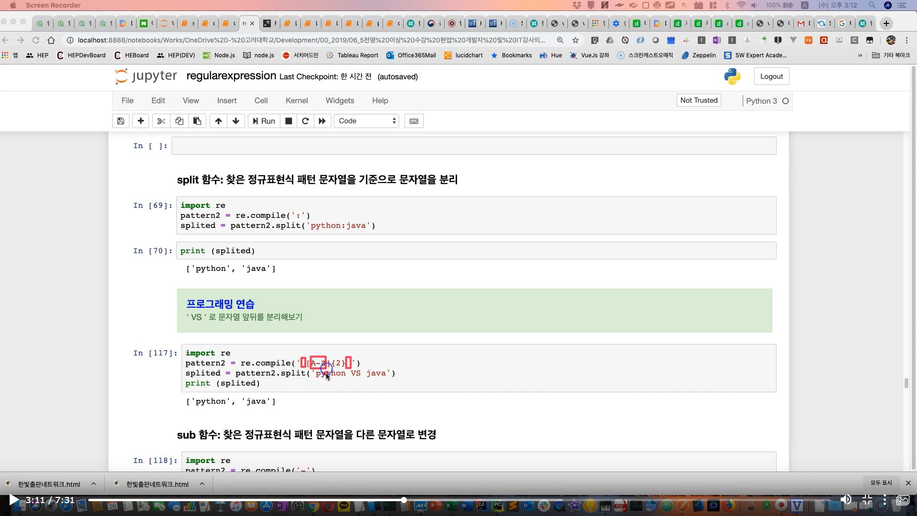Insert a cell below with plus icon
Image resolution: width=917 pixels, height=516 pixels.
click(140, 121)
